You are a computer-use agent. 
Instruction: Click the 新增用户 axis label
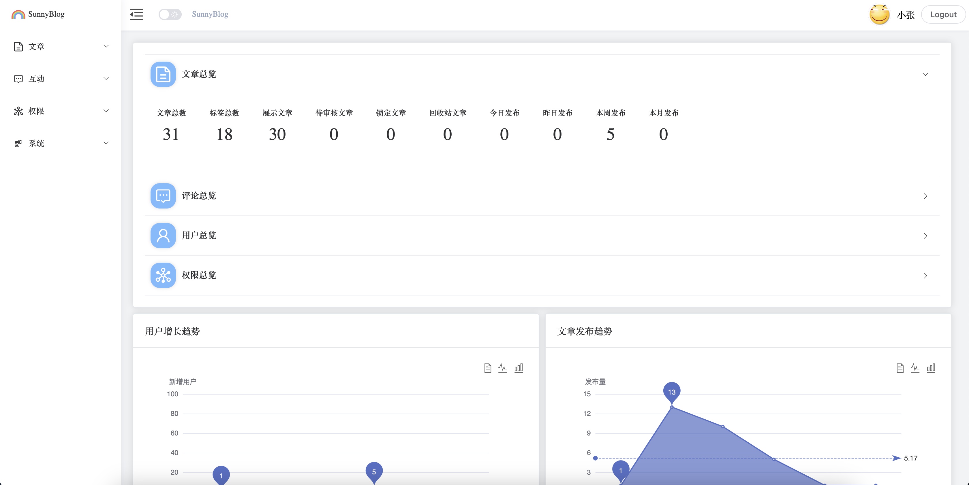coord(183,382)
